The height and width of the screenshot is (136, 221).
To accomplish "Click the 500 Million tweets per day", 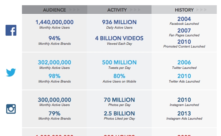I will (x=119, y=62).
